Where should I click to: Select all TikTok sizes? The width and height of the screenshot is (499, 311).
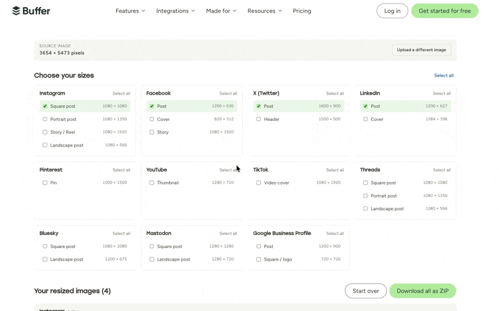pos(335,170)
